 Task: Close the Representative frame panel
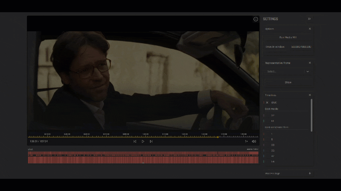click(x=310, y=63)
